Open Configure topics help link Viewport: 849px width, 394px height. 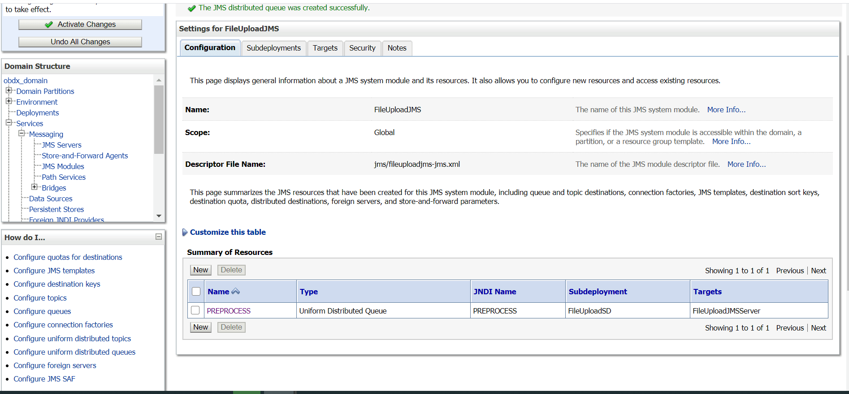(40, 298)
